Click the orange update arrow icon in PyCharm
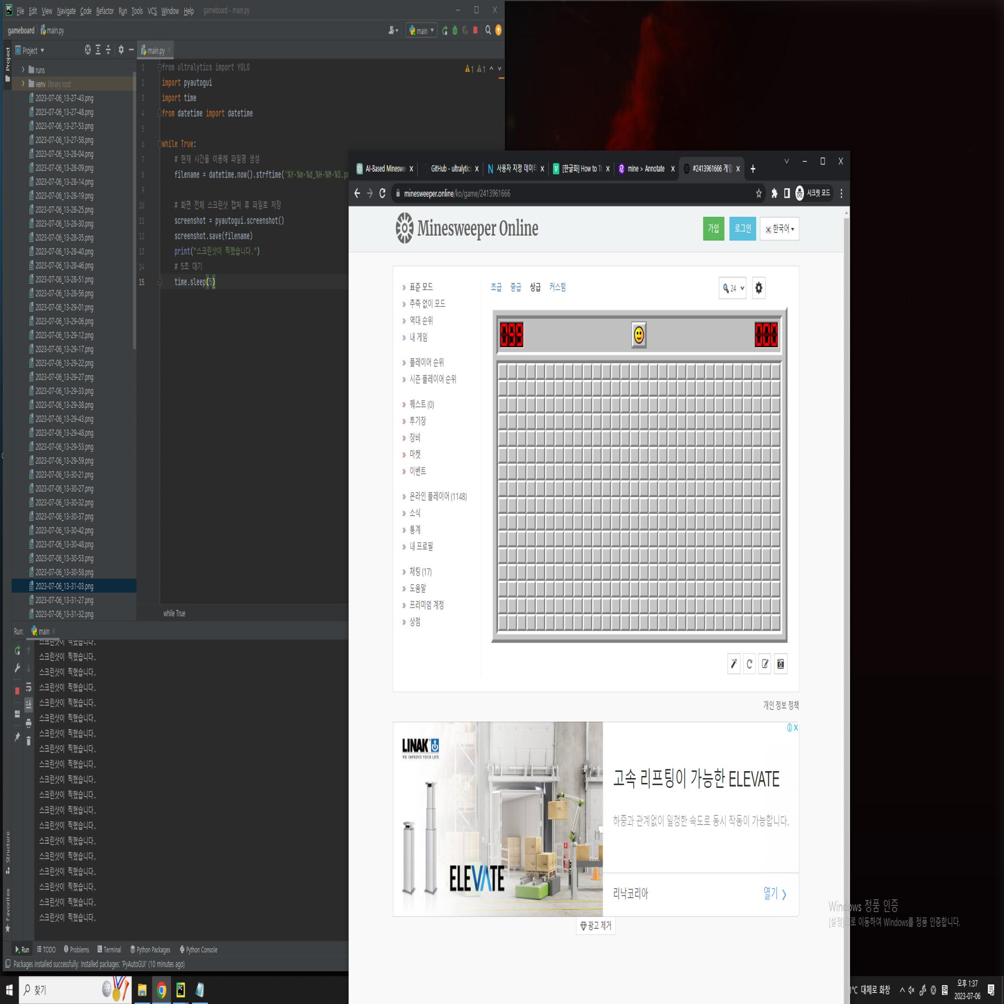Screen dimensions: 1004x1004 point(499,31)
